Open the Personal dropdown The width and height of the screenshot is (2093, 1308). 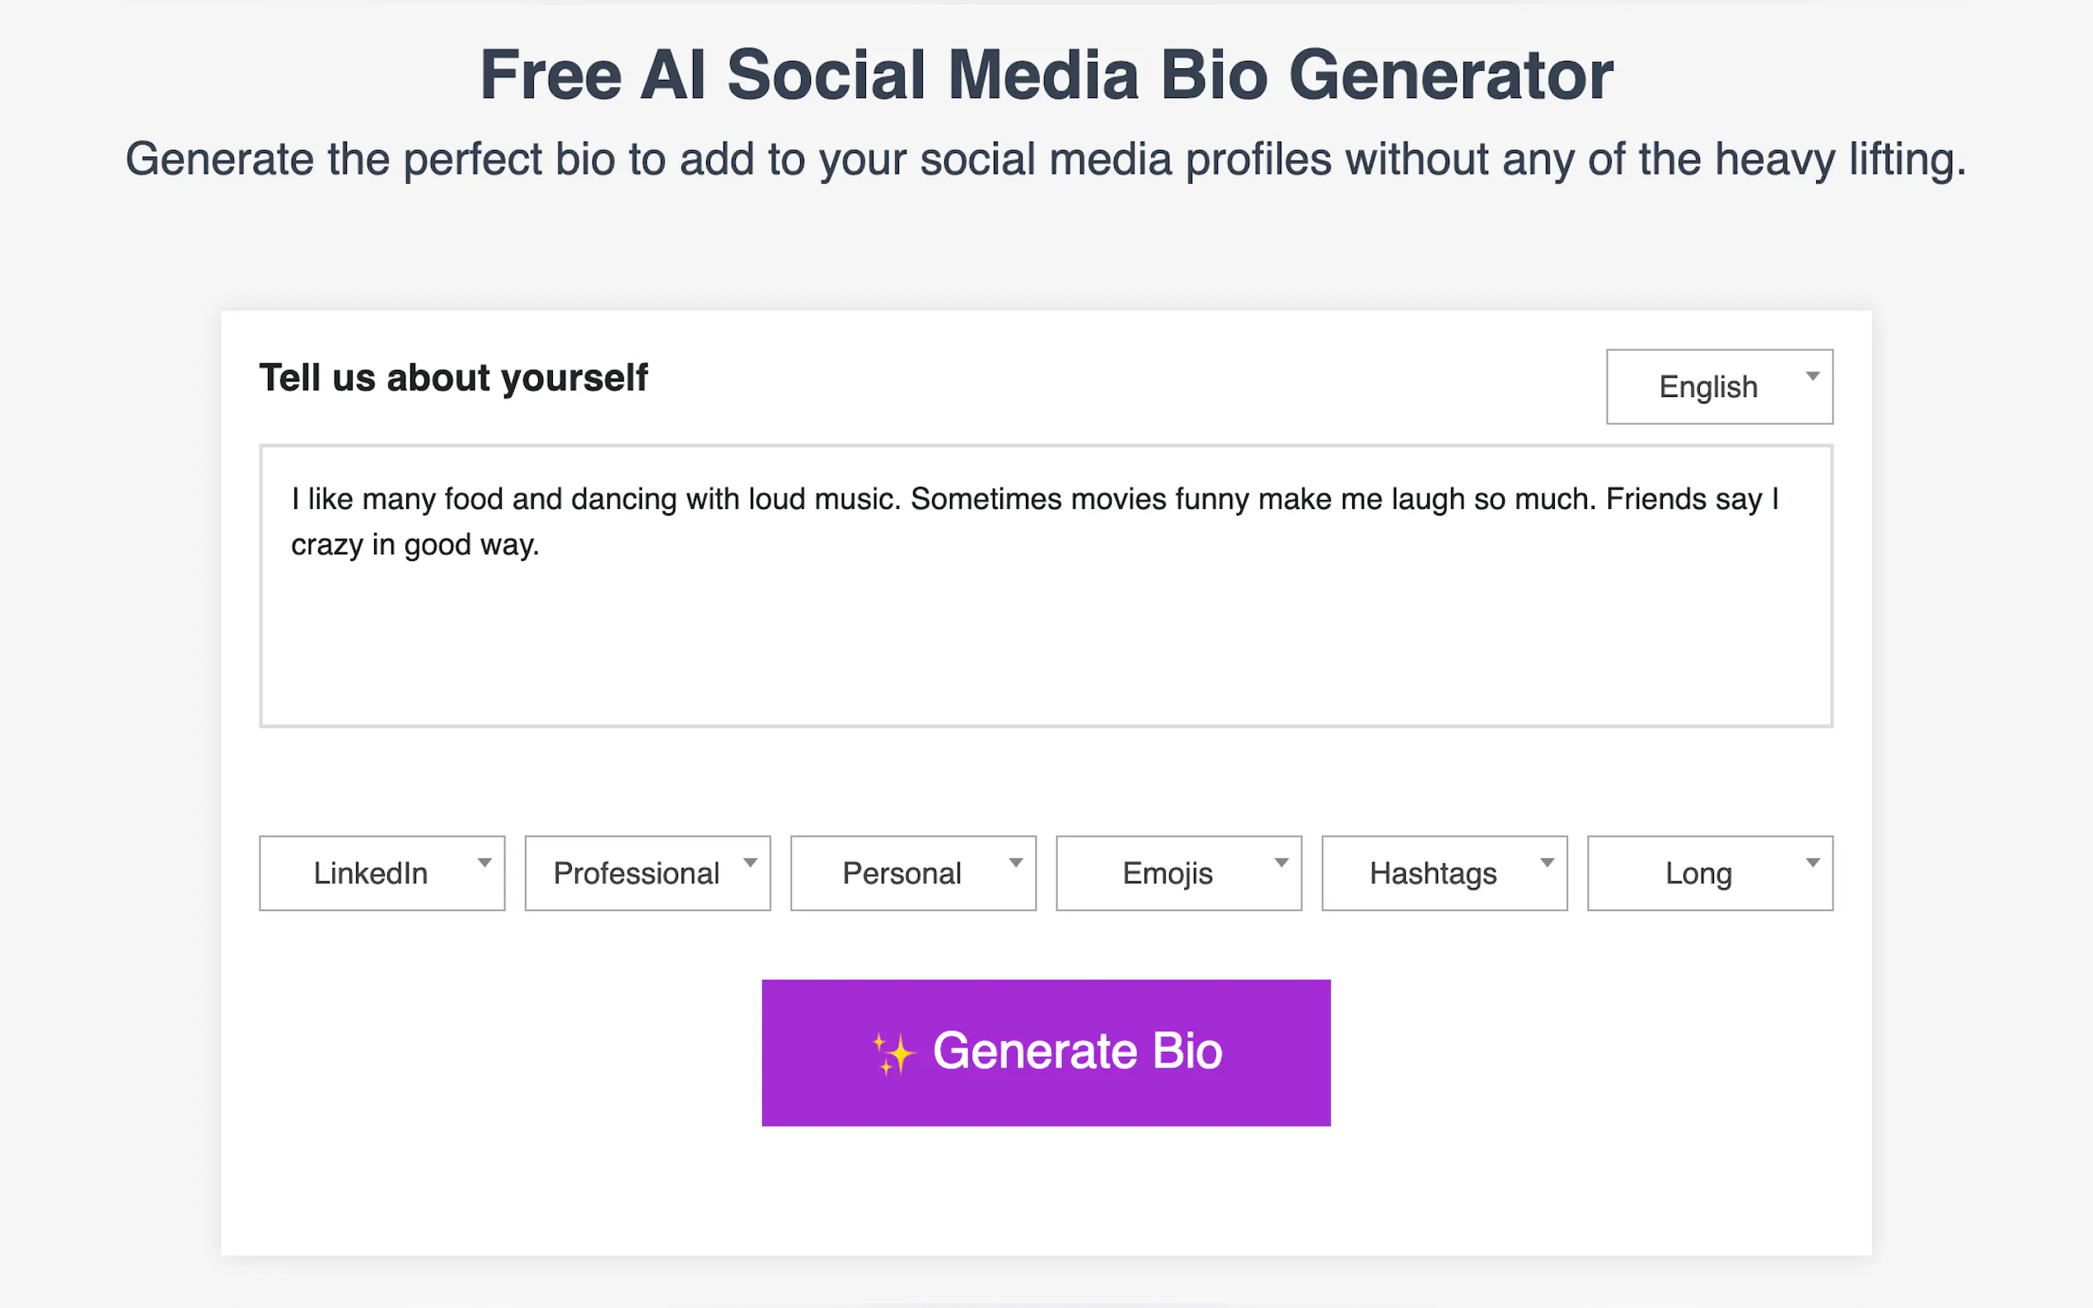coord(913,873)
